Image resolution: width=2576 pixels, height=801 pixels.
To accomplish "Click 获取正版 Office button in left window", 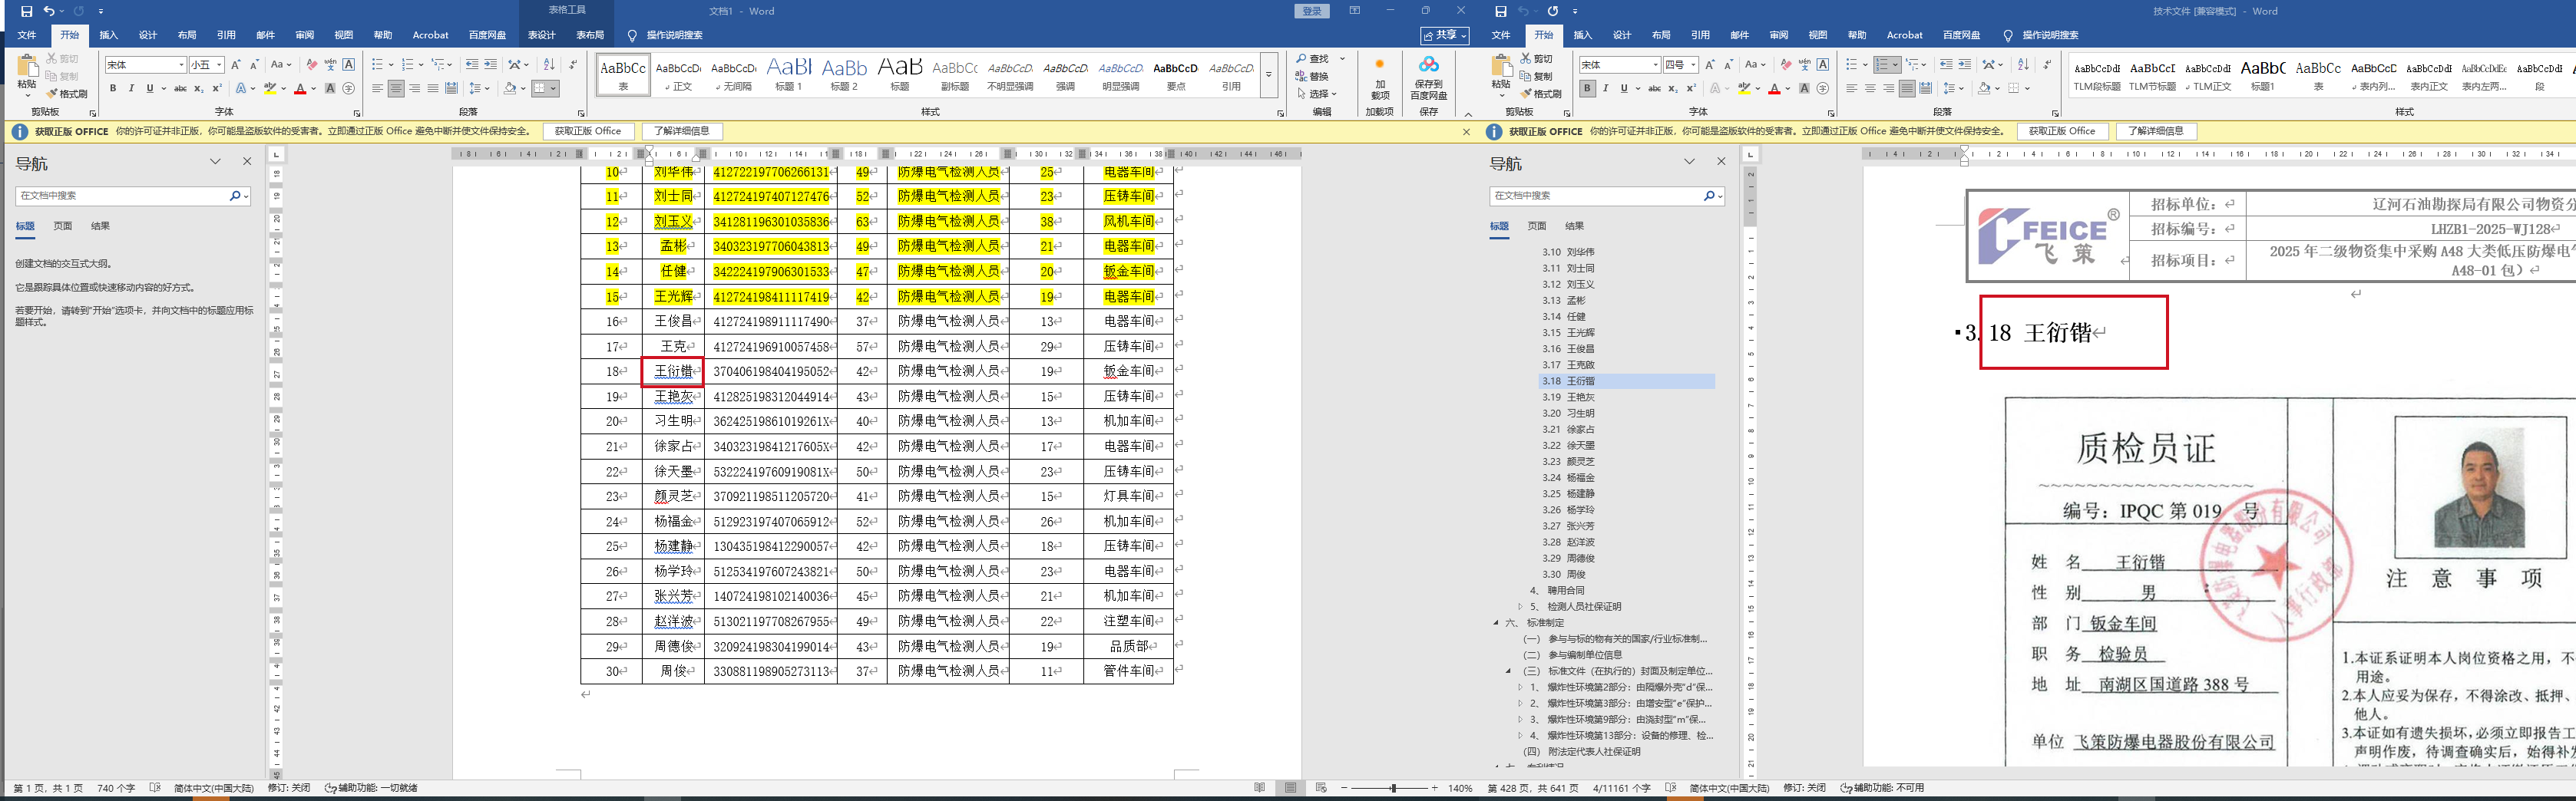I will pos(587,131).
